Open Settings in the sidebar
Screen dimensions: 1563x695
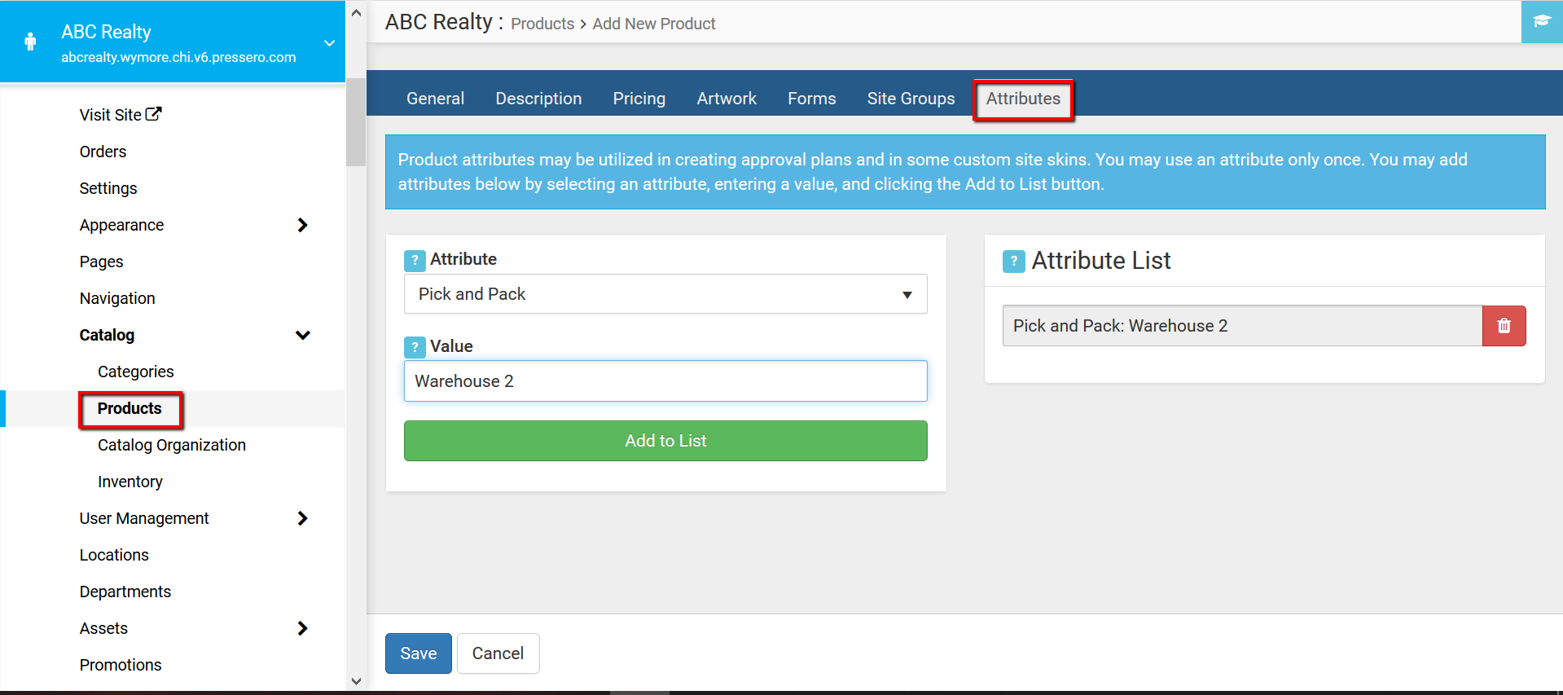point(108,188)
